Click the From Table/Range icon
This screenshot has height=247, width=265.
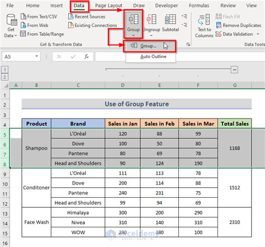click(23, 34)
